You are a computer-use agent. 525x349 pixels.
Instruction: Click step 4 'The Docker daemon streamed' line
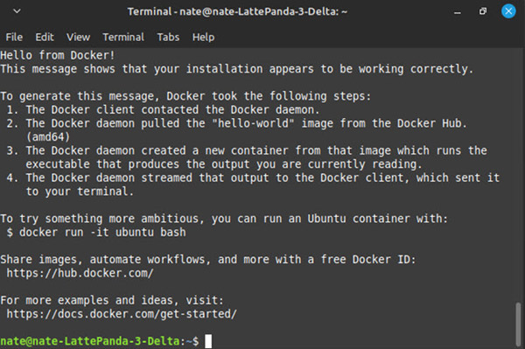[x=253, y=178]
